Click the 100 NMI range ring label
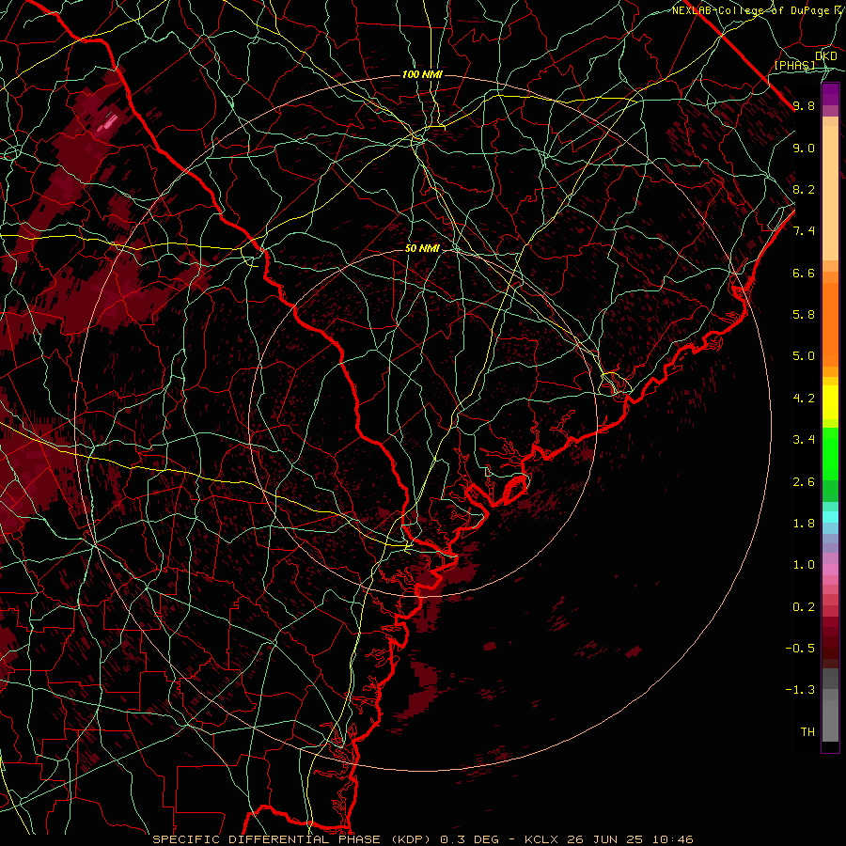 tap(422, 74)
